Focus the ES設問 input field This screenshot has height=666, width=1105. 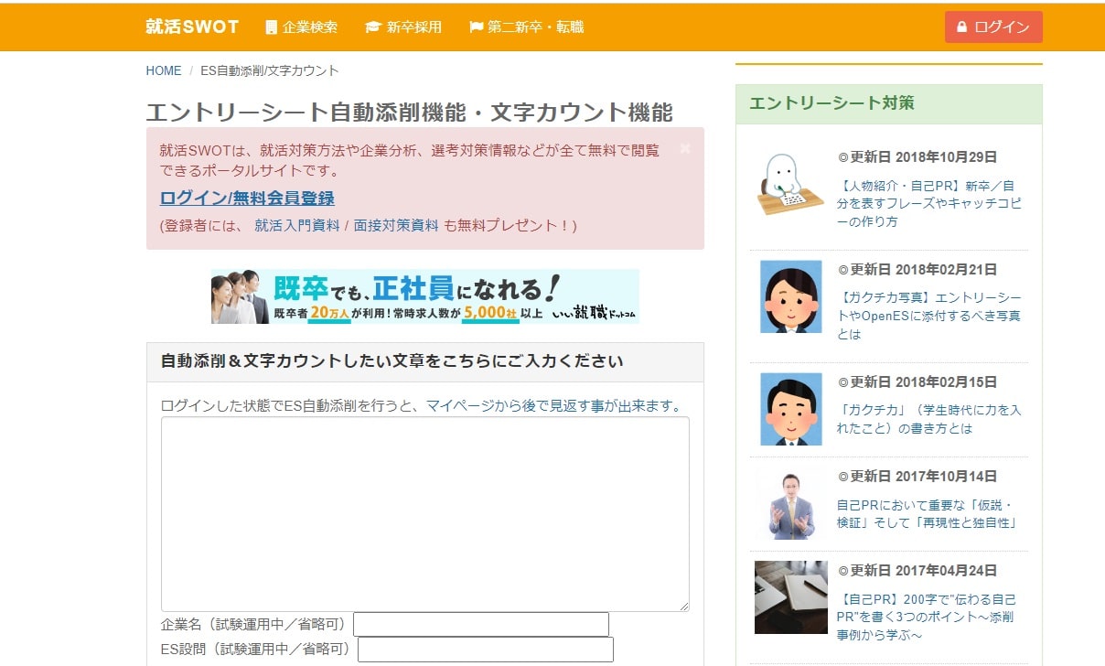click(x=486, y=650)
